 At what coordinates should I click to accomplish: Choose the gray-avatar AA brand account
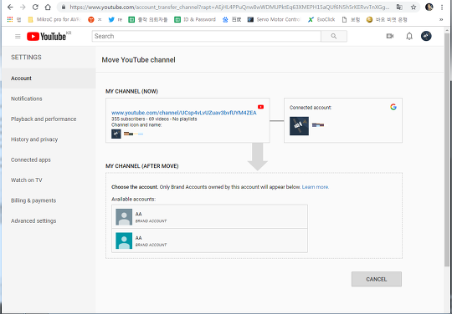tap(209, 217)
